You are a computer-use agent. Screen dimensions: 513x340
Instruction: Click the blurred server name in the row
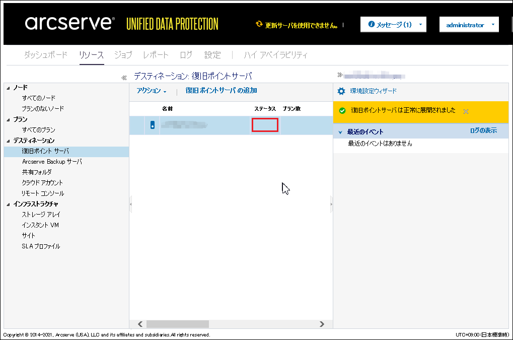(x=184, y=125)
